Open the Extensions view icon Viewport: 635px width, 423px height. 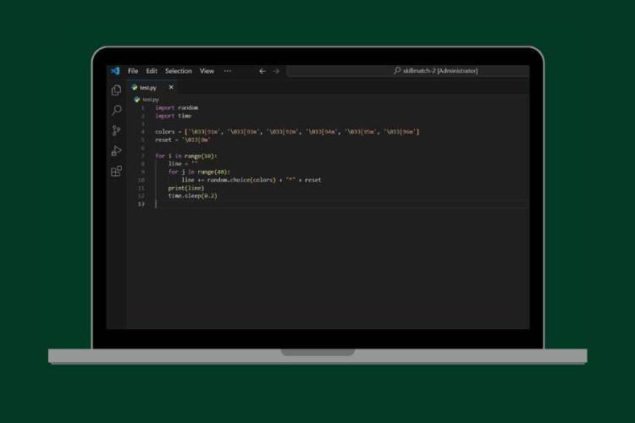(x=116, y=171)
